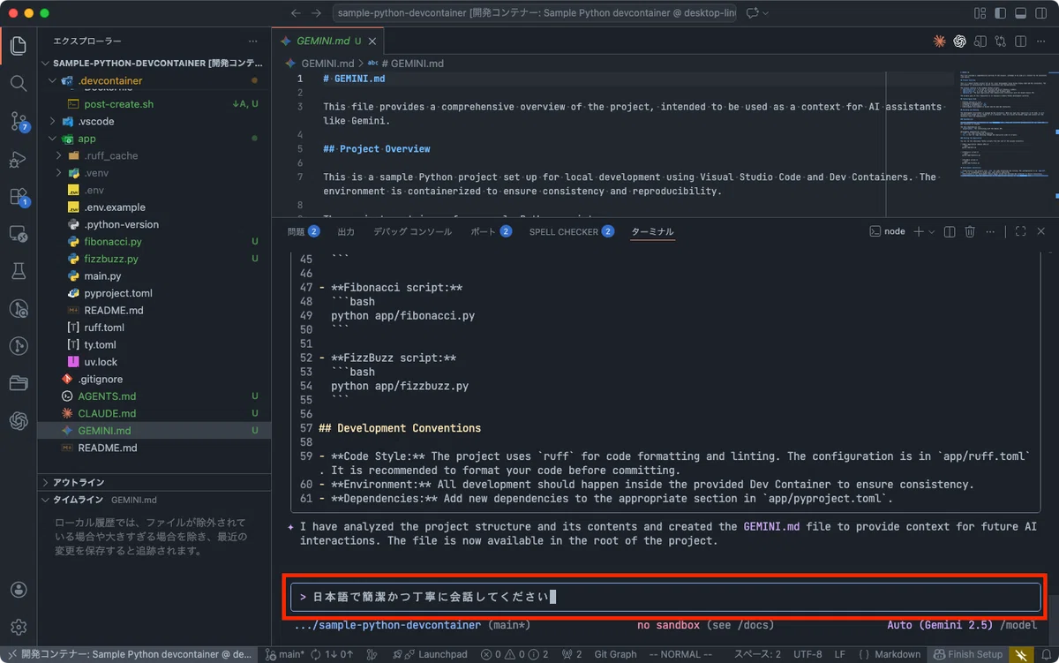Viewport: 1059px width, 663px height.
Task: Toggle the bottom panel visibility
Action: 1021,13
